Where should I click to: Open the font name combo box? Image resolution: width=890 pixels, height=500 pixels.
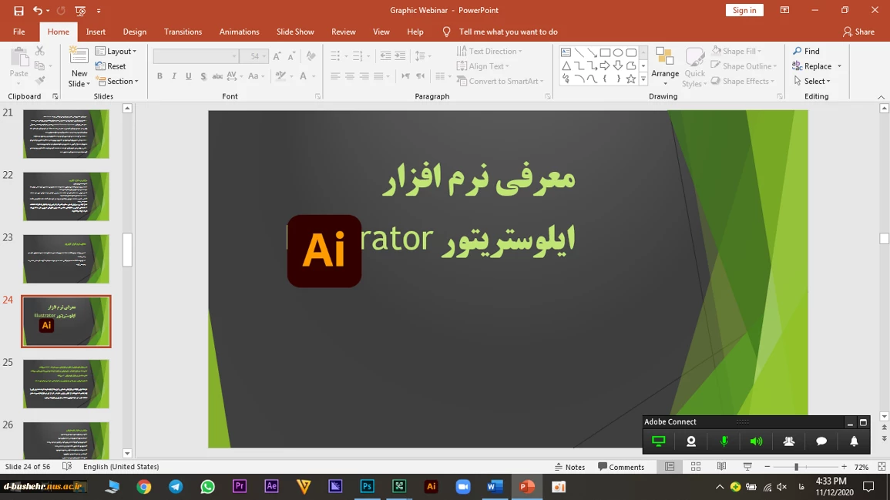click(x=195, y=56)
